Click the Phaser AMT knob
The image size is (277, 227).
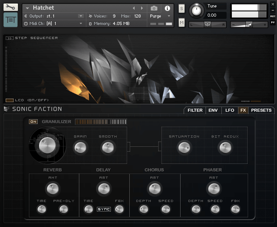pyautogui.click(x=214, y=189)
